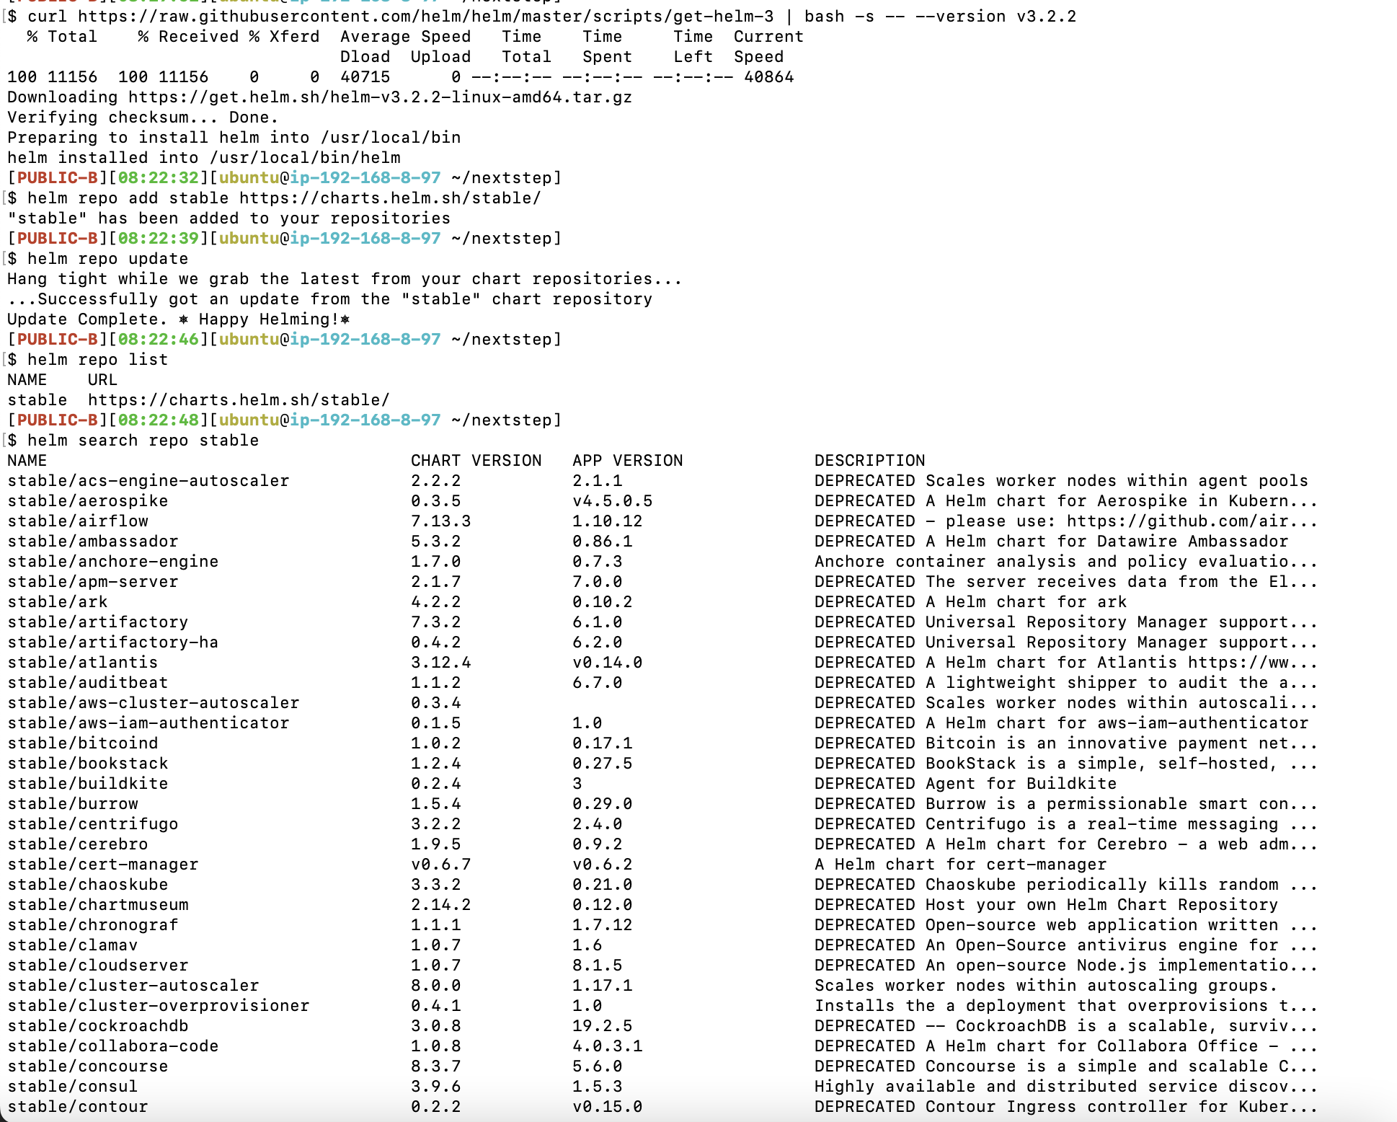Click the CHART VERSION column header
Viewport: 1397px width, 1122px height.
[x=476, y=460]
